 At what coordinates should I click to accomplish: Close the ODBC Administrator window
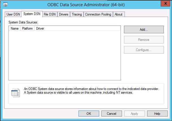[166, 3]
